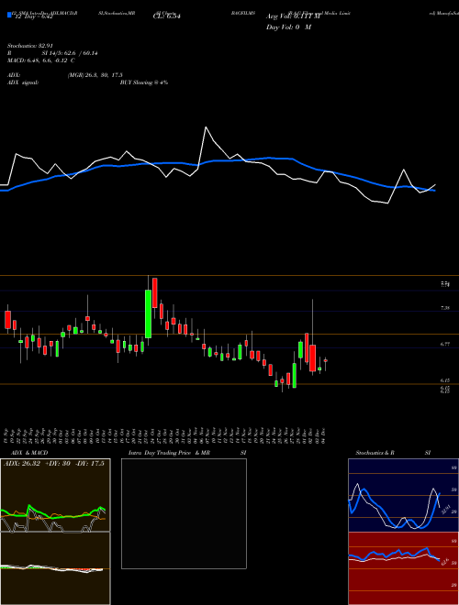Click the MACD lower sub-chart panel
This screenshot has width=459, height=605.
point(55,568)
